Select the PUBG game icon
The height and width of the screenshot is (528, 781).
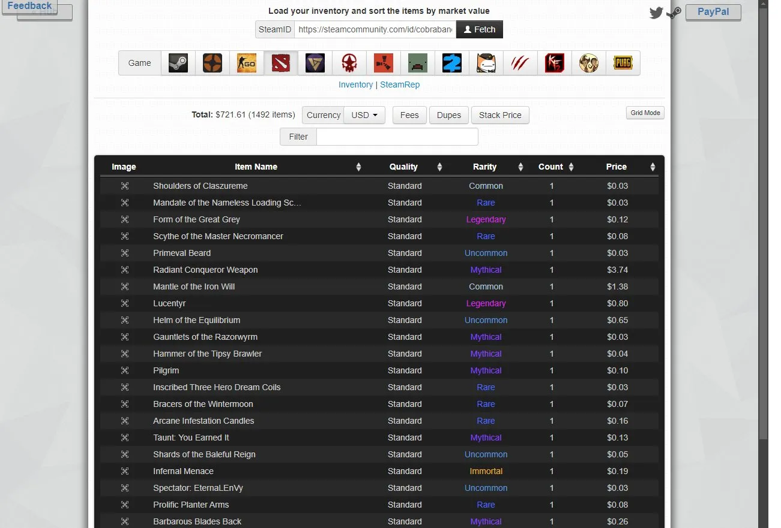pos(623,63)
